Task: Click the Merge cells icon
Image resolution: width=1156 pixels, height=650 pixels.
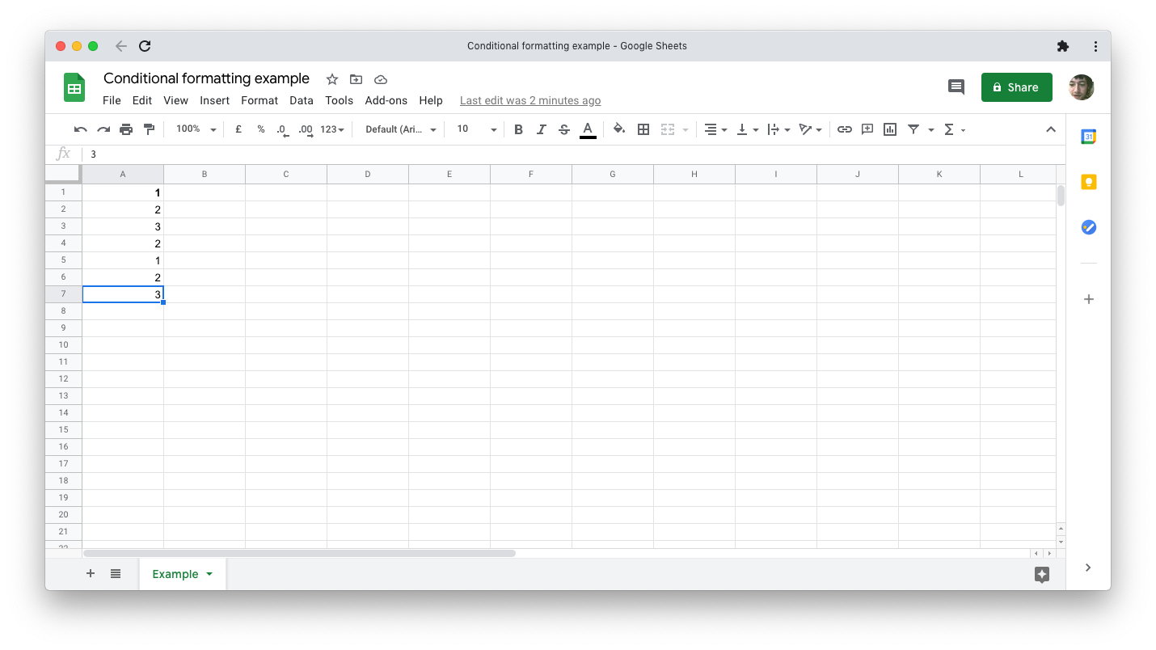Action: pos(668,129)
